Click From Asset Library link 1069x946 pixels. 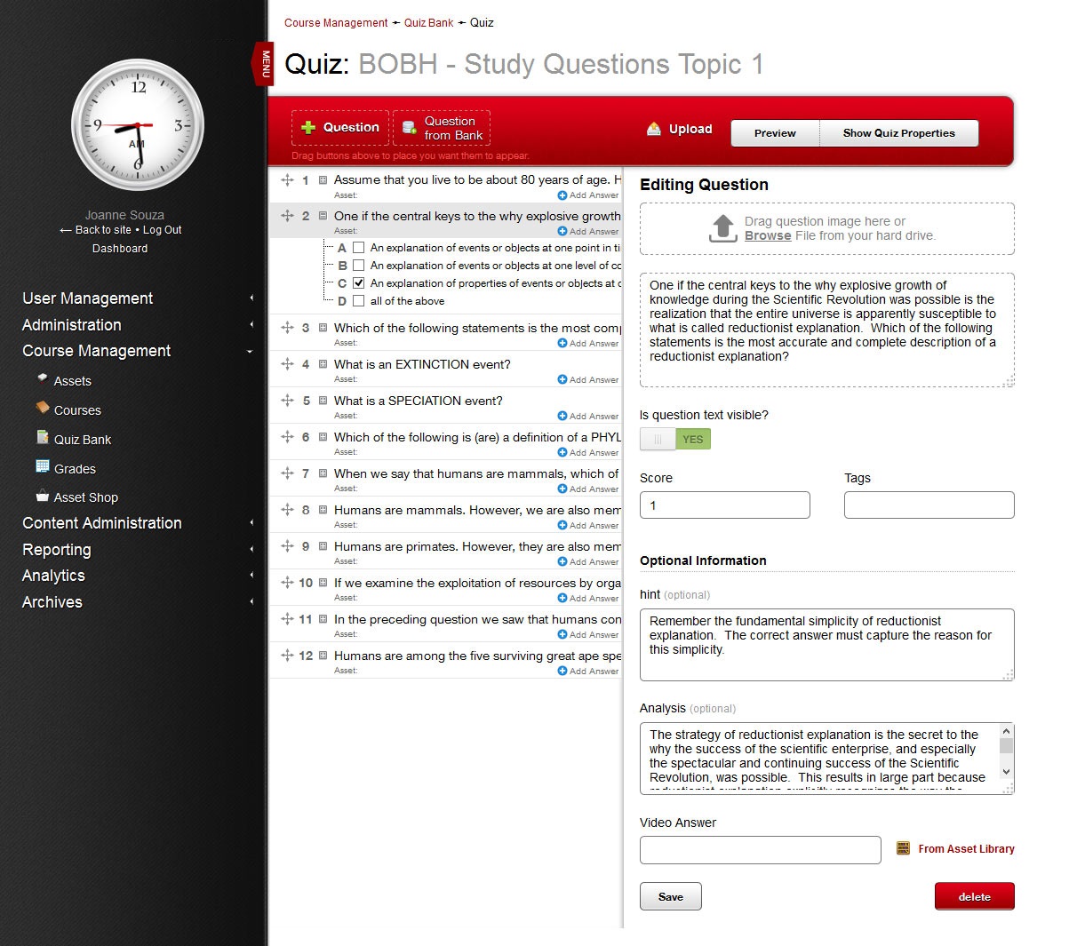pyautogui.click(x=966, y=849)
